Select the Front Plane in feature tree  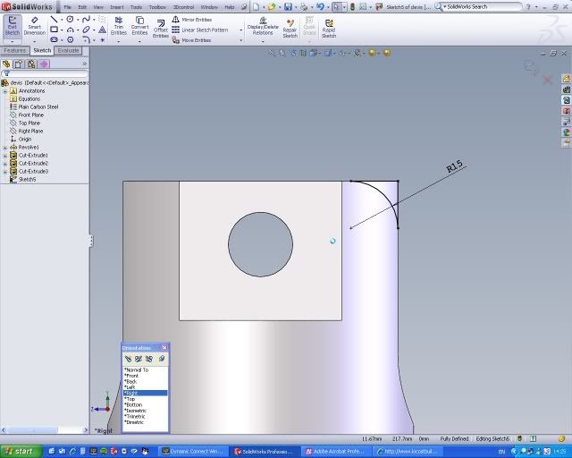30,114
